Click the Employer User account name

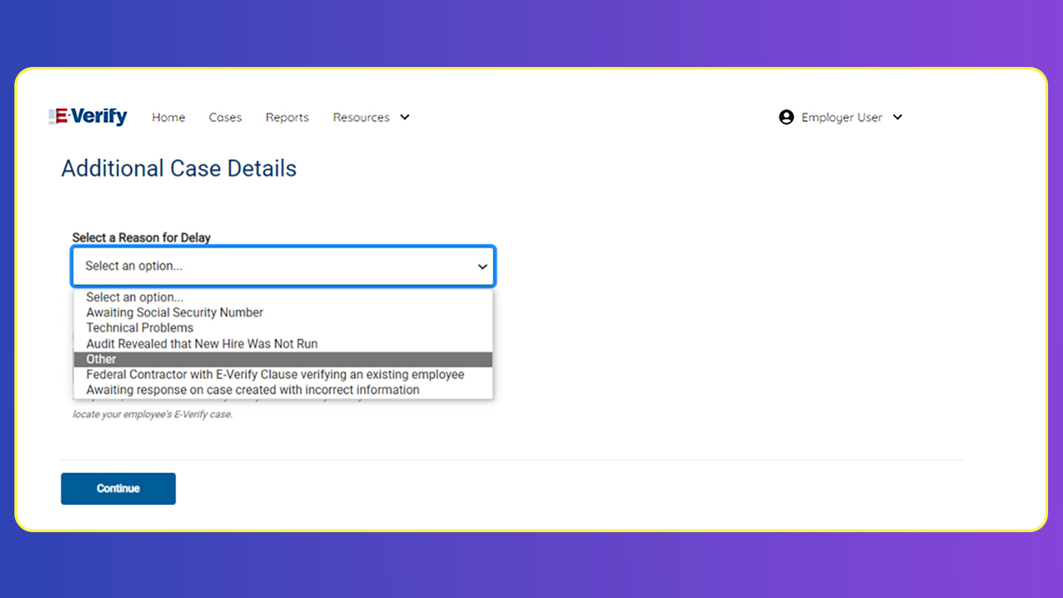pos(842,117)
